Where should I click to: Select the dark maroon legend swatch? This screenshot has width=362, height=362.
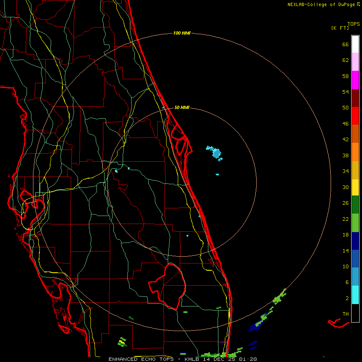355,98
